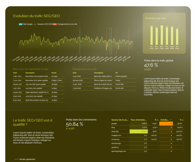This screenshot has width=195, height=162.
Task: Click 'June 2021 core update' row
Action: pyautogui.click(x=38, y=96)
